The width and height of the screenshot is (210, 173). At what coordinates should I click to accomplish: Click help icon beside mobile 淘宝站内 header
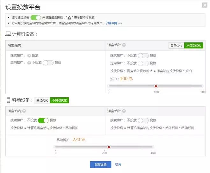click(x=24, y=111)
